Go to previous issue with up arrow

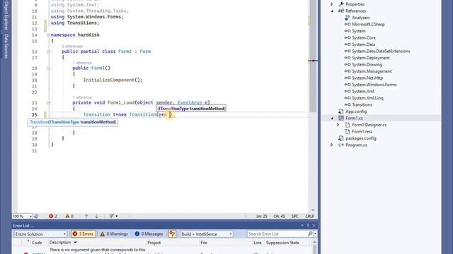pyautogui.click(x=86, y=216)
